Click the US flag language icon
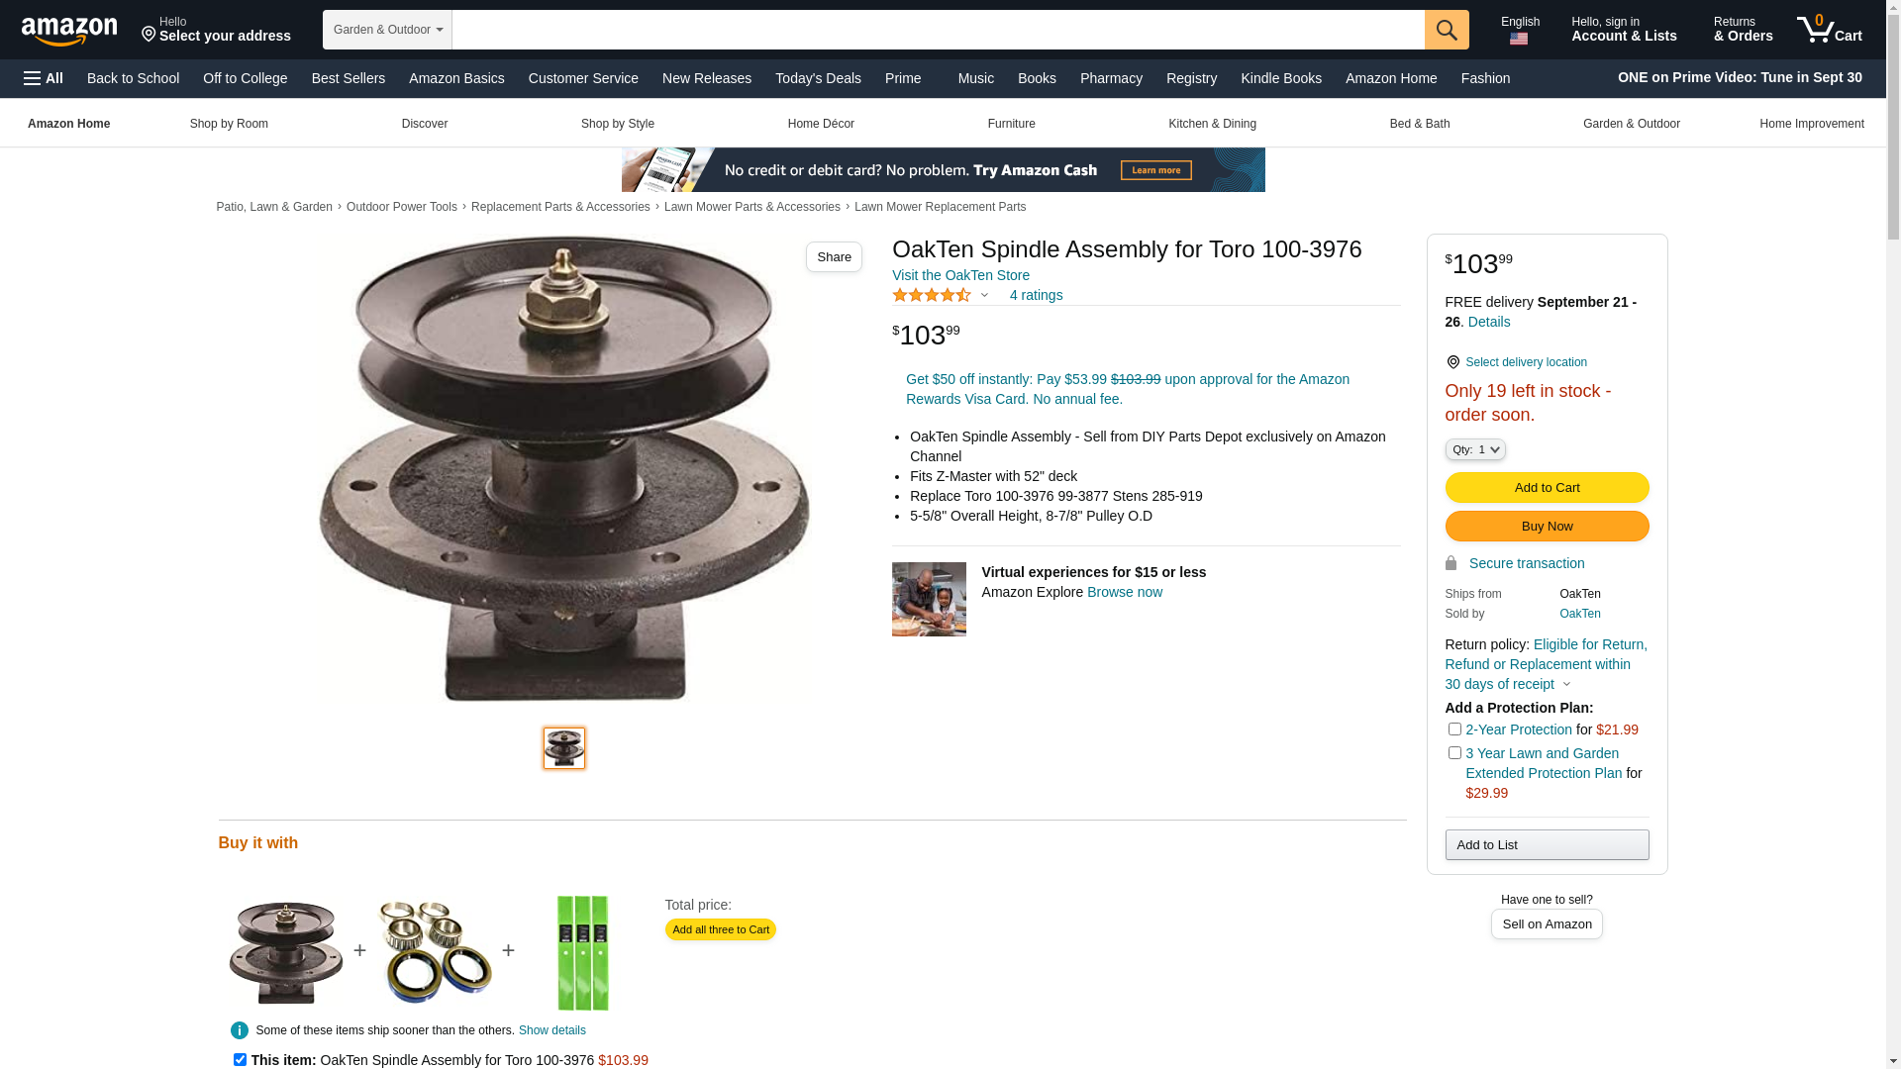The height and width of the screenshot is (1069, 1901). pyautogui.click(x=1519, y=39)
